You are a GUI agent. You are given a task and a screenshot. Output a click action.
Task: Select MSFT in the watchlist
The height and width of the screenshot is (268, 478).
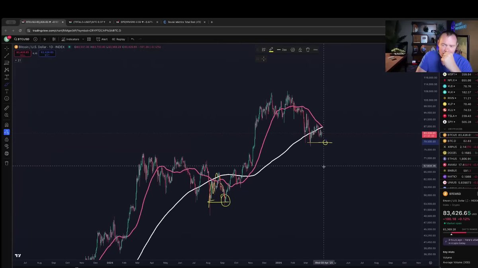pyautogui.click(x=459, y=74)
